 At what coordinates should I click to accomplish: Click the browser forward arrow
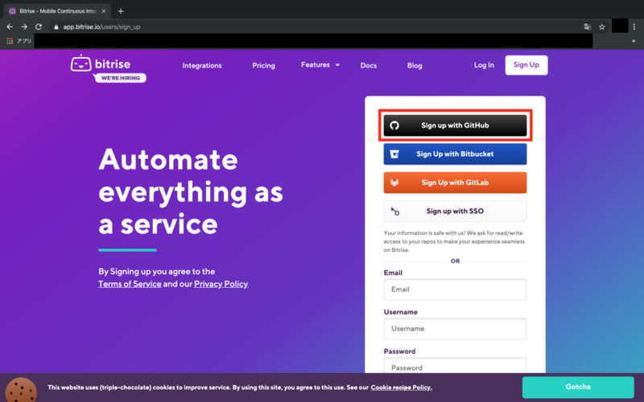pyautogui.click(x=24, y=27)
